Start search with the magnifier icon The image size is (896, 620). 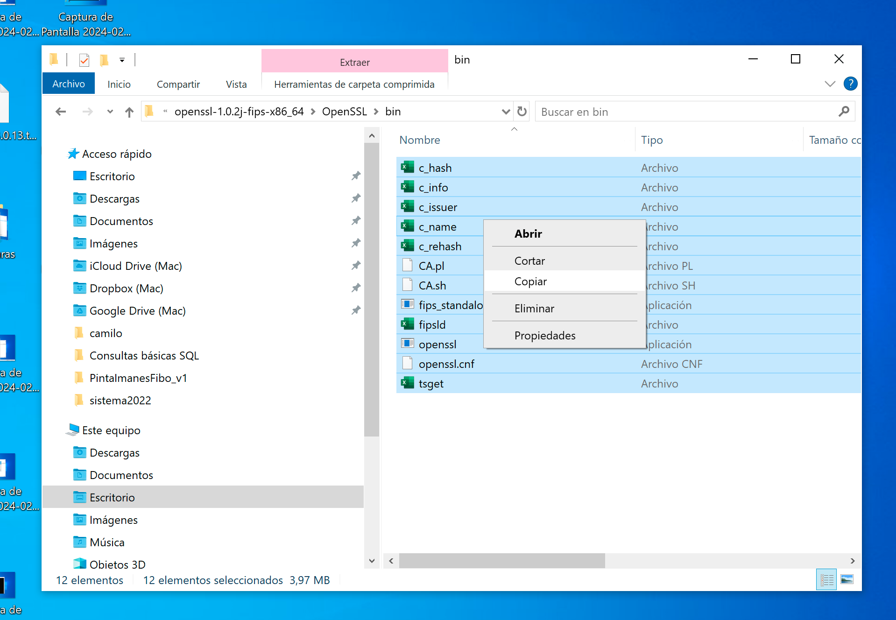point(844,111)
